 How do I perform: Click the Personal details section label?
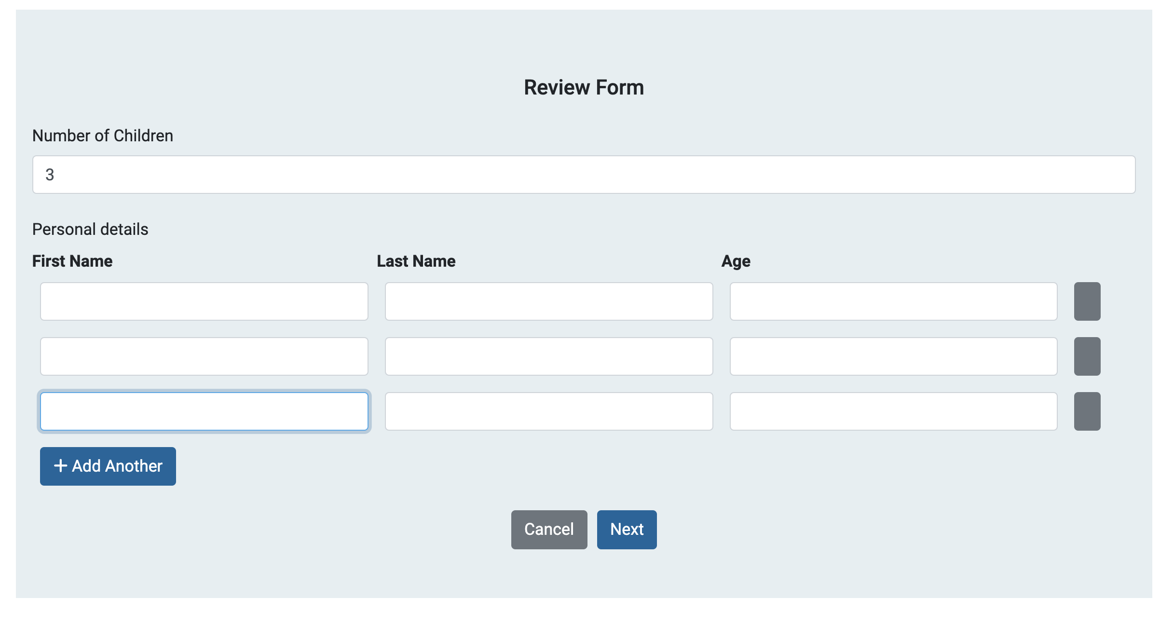[x=90, y=229]
